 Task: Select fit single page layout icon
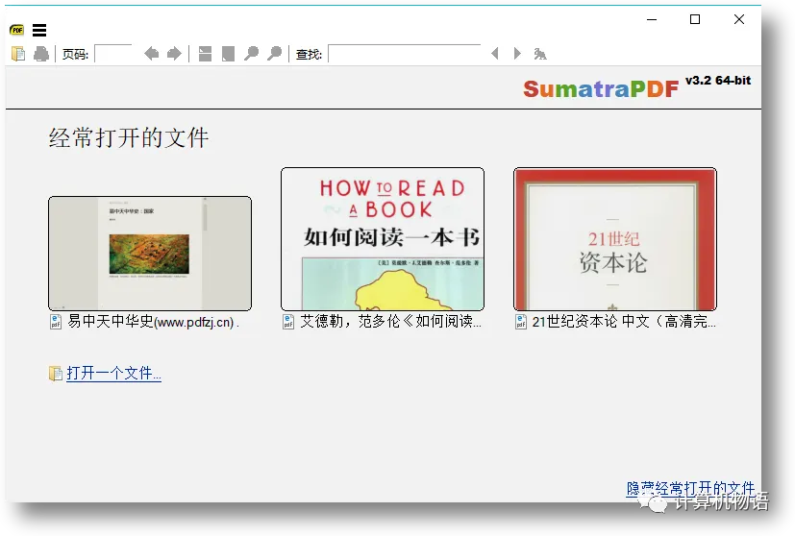pyautogui.click(x=228, y=53)
